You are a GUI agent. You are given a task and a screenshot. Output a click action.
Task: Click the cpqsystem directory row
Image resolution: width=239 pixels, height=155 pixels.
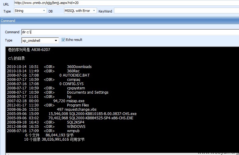pos(46,88)
